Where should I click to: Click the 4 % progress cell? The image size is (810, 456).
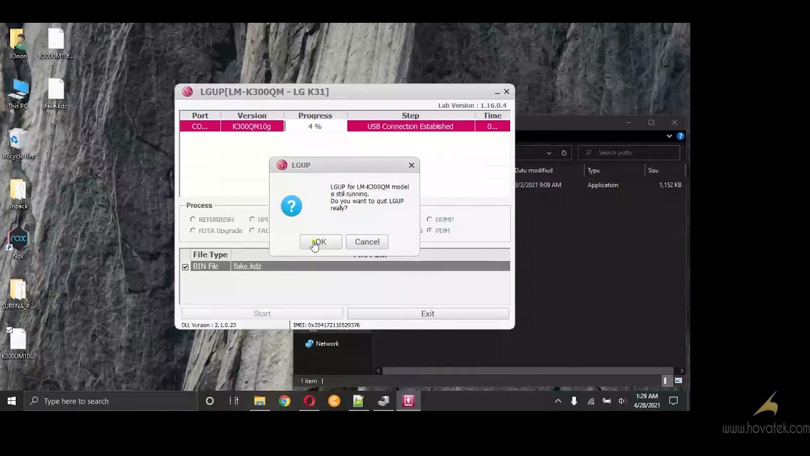[x=315, y=127]
